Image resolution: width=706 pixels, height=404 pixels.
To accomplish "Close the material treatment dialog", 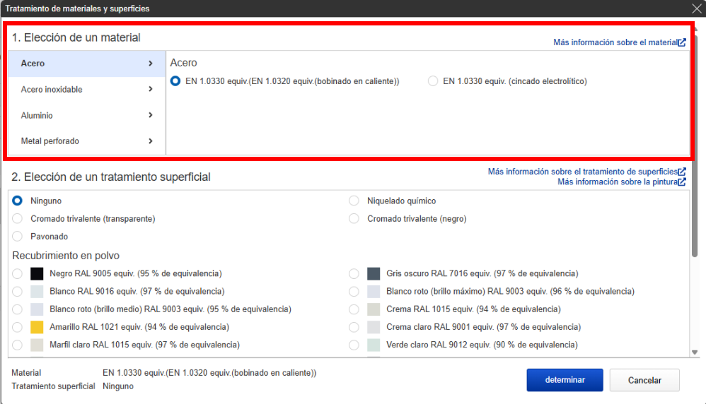I will click(x=696, y=8).
